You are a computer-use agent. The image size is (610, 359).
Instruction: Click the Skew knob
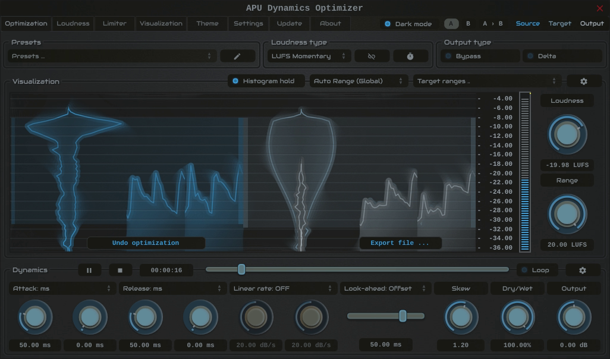461,317
